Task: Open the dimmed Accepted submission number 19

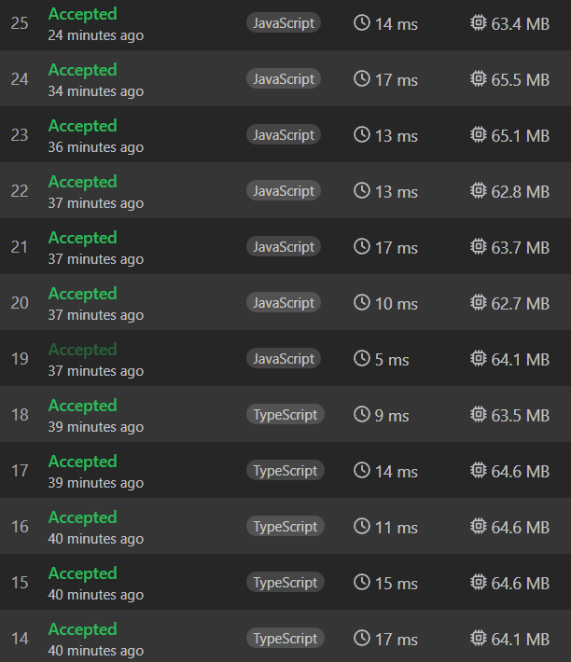Action: 82,350
